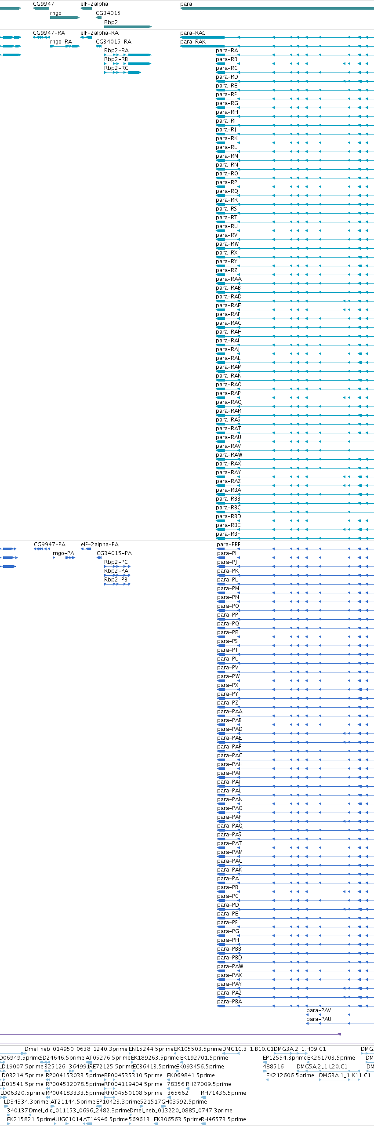
Task: Open transcript para-RAE
Action: coord(229,305)
